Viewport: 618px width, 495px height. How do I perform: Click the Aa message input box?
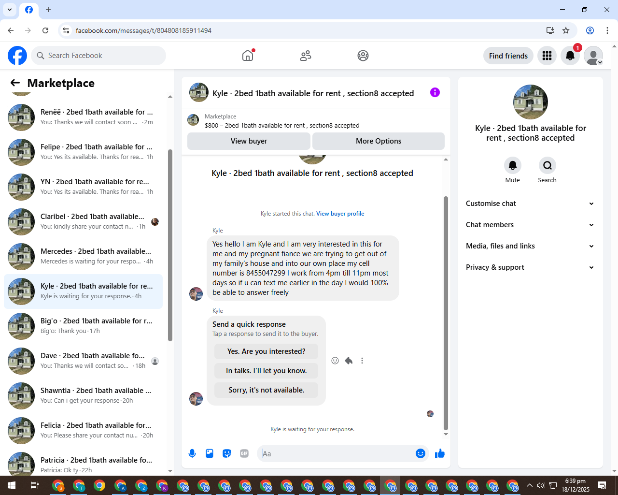coord(337,453)
